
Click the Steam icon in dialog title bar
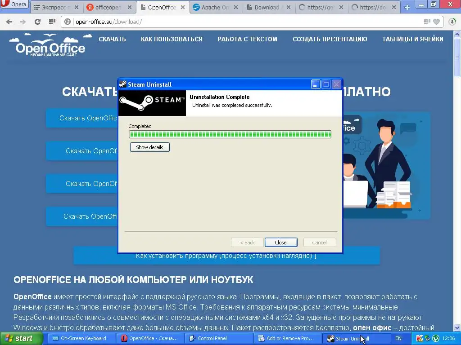pyautogui.click(x=123, y=84)
